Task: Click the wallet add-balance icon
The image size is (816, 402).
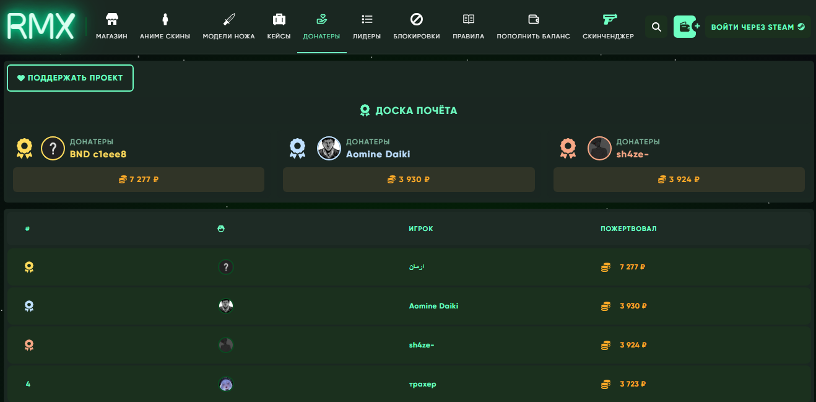Action: click(685, 27)
